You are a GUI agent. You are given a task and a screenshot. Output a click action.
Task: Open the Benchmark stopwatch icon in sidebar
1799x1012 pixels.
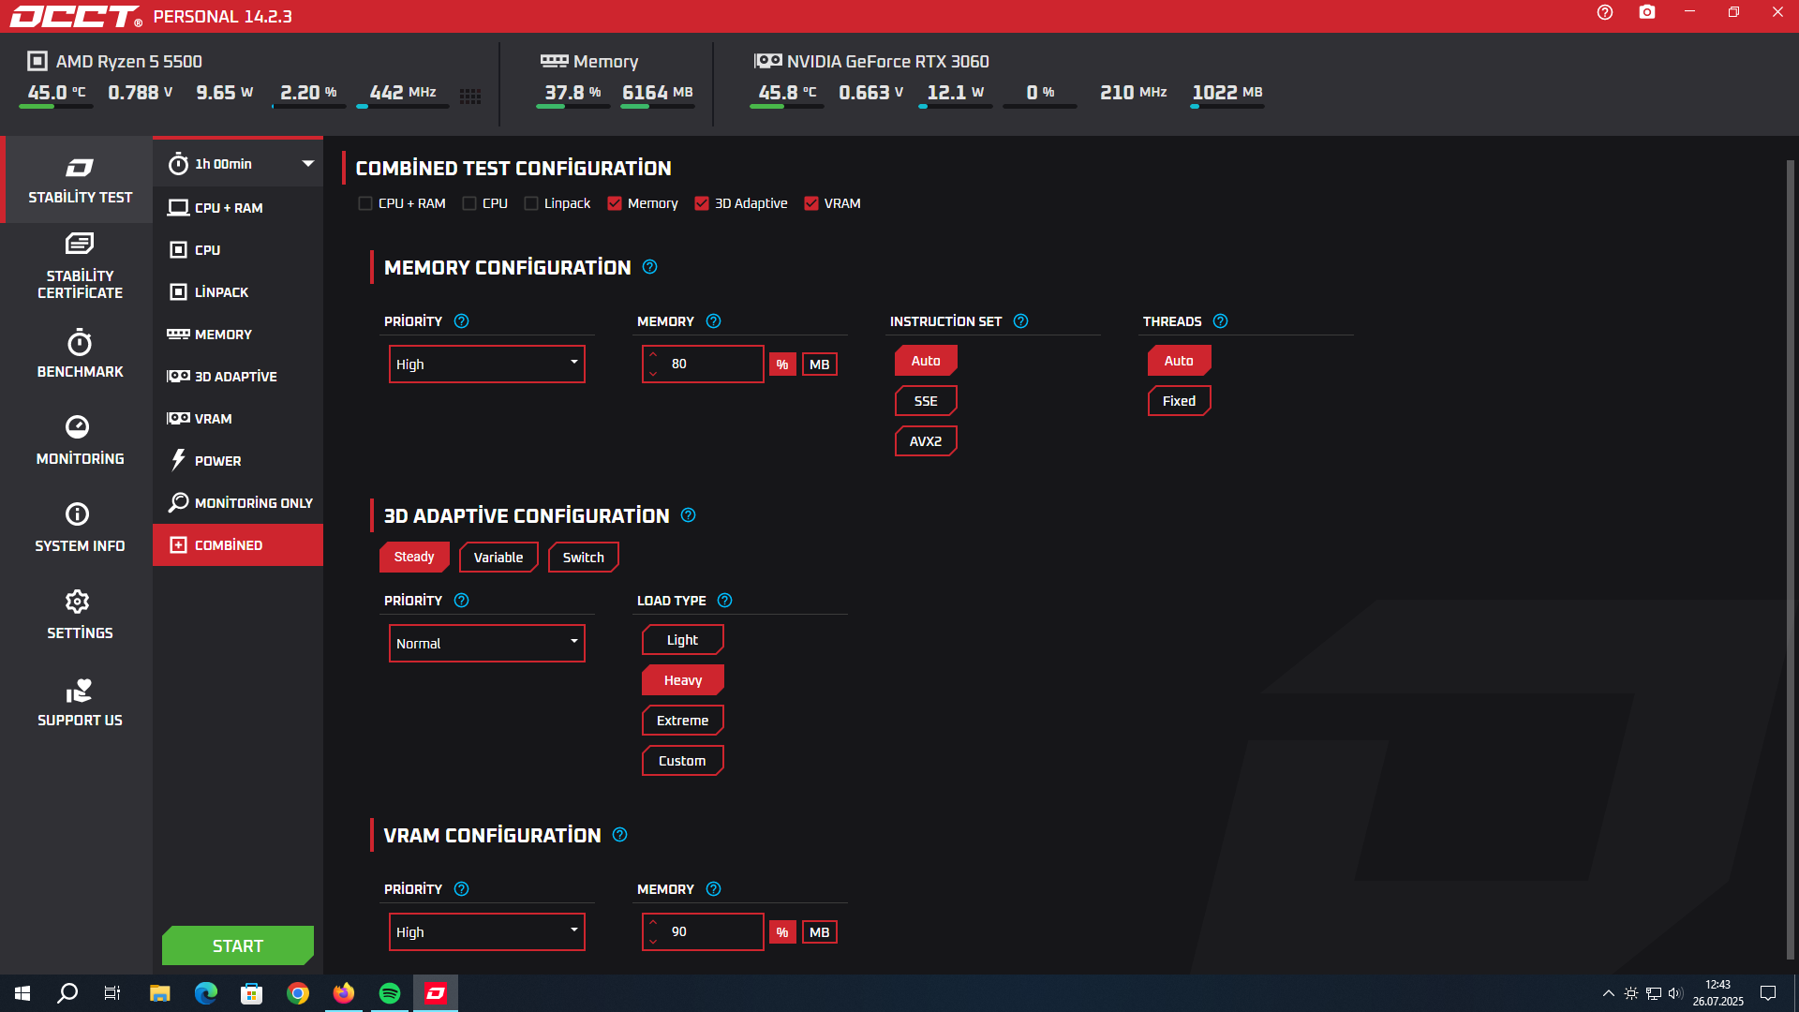80,342
